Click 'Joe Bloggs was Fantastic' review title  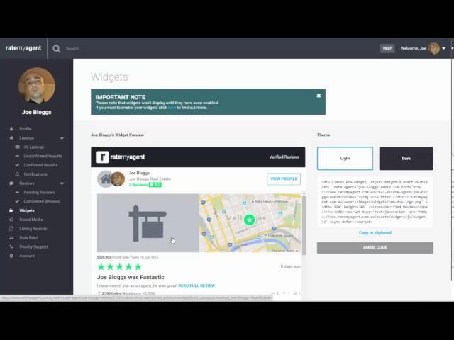coord(131,277)
